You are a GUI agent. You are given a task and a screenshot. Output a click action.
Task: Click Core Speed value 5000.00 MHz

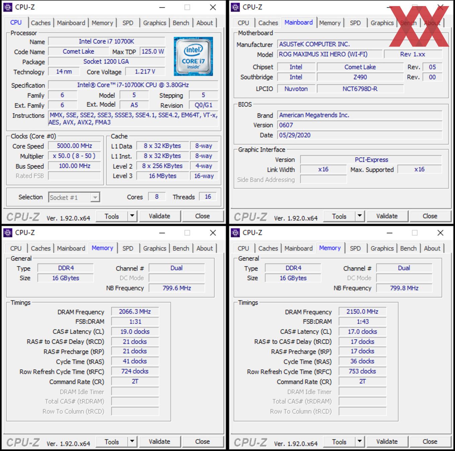(74, 146)
